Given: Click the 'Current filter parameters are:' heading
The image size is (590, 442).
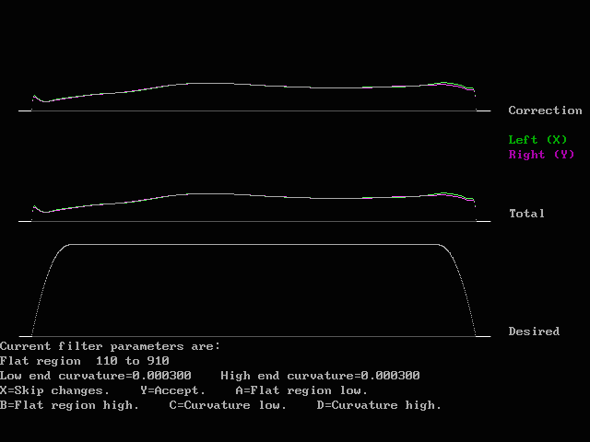Looking at the screenshot, I should 110,346.
